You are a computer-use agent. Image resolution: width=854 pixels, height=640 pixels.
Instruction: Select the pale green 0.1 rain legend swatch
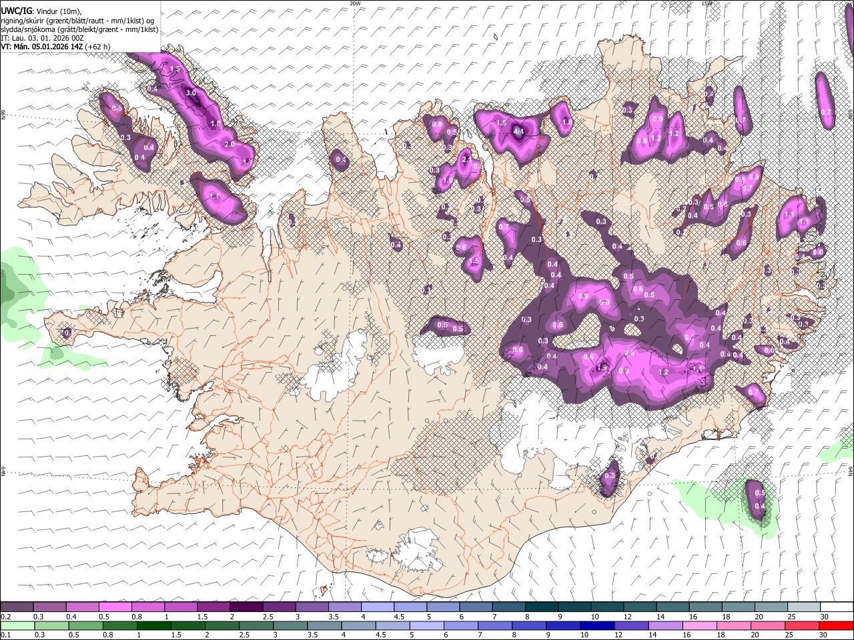tap(17, 626)
